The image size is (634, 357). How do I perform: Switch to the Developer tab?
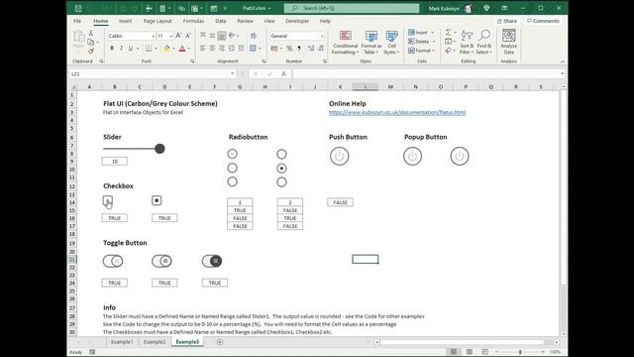(x=297, y=21)
